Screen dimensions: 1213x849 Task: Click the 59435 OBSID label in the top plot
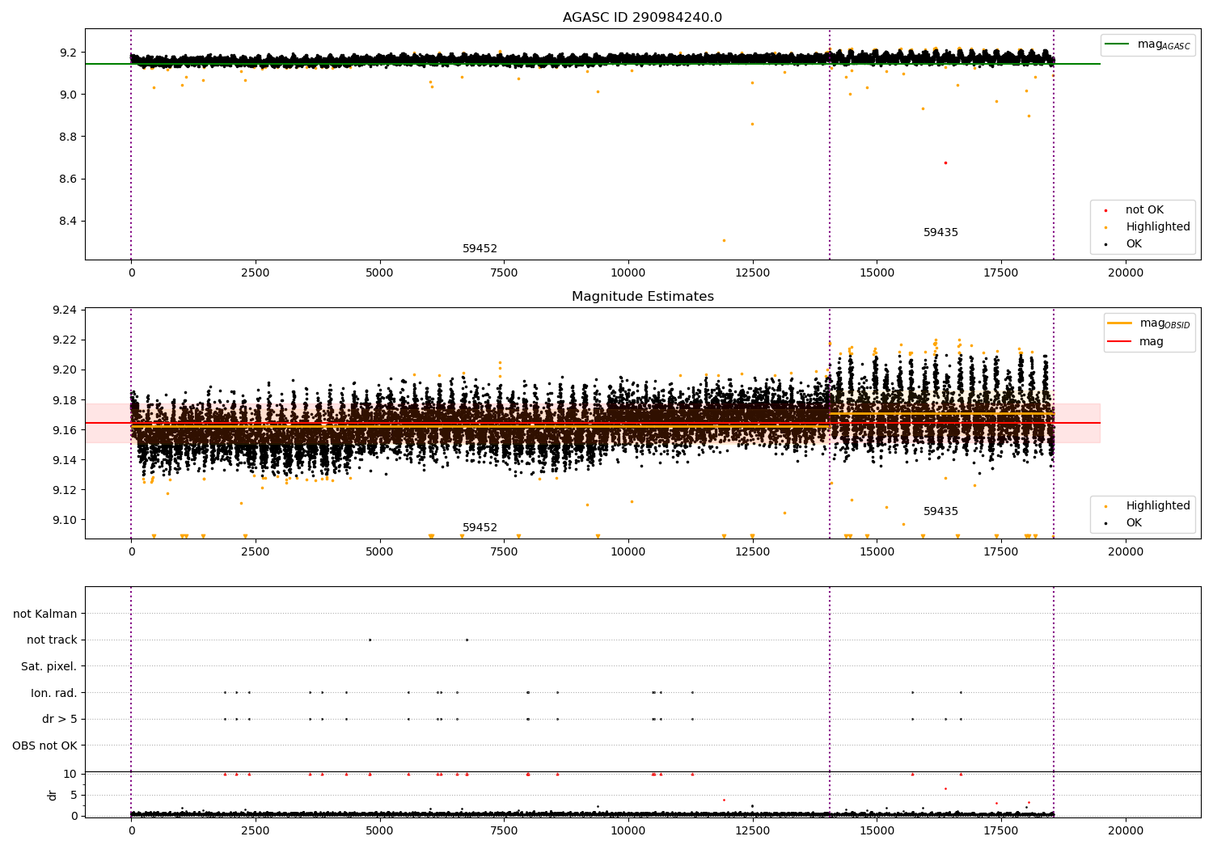pyautogui.click(x=940, y=233)
